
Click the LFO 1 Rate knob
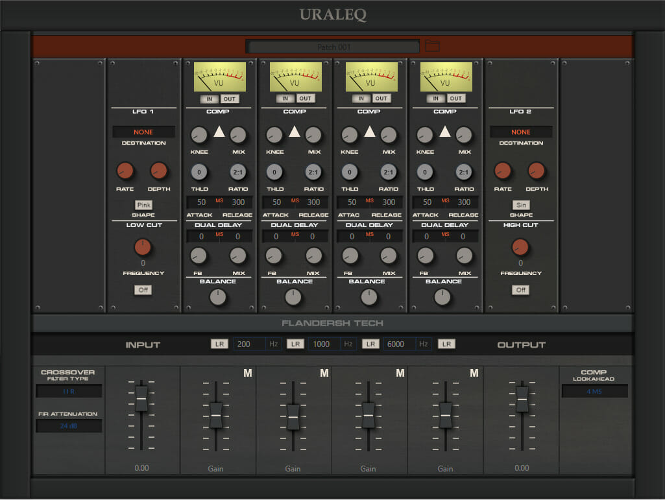125,171
